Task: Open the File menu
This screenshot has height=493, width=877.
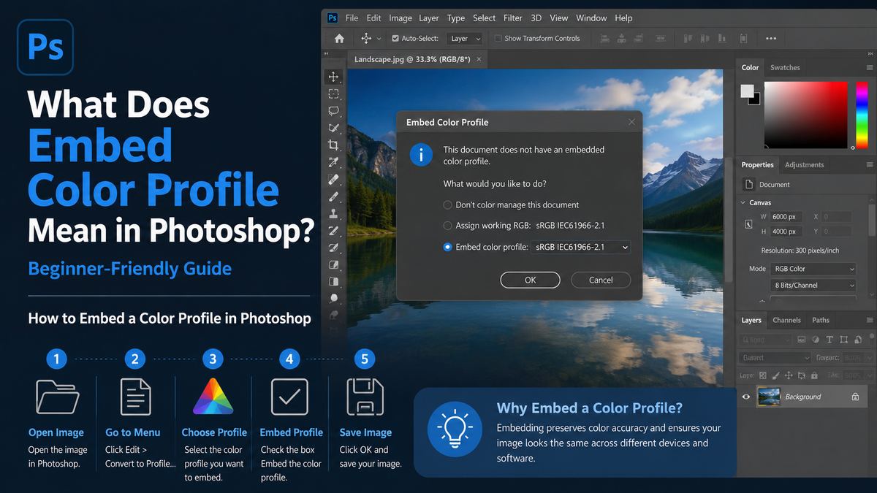Action: coord(352,18)
